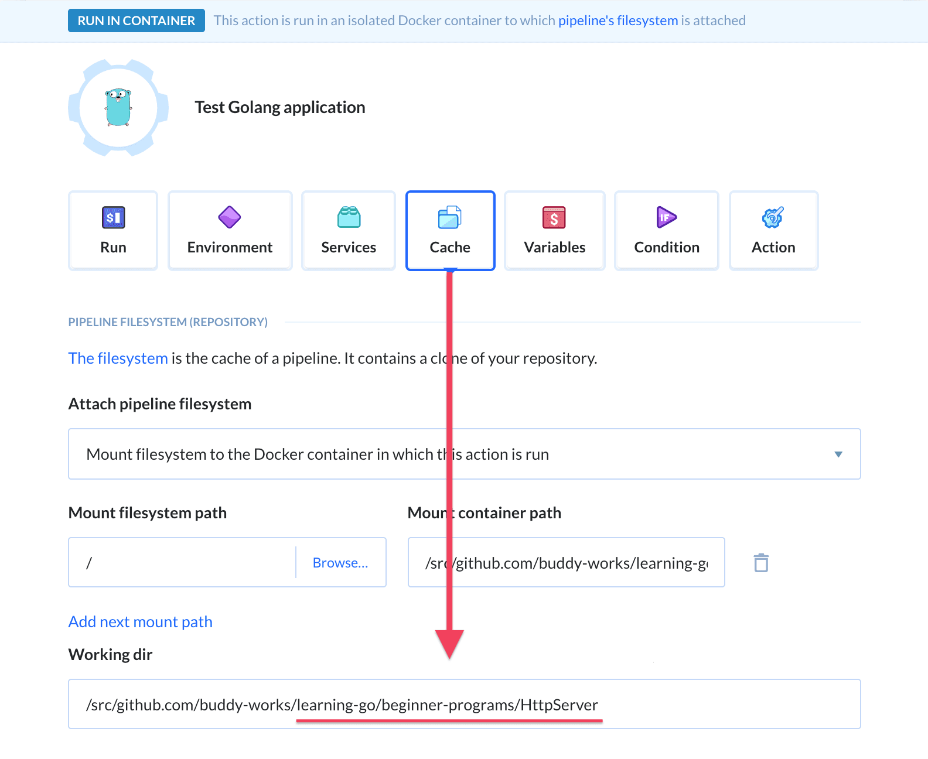Focus the Mount container path field

tap(566, 563)
